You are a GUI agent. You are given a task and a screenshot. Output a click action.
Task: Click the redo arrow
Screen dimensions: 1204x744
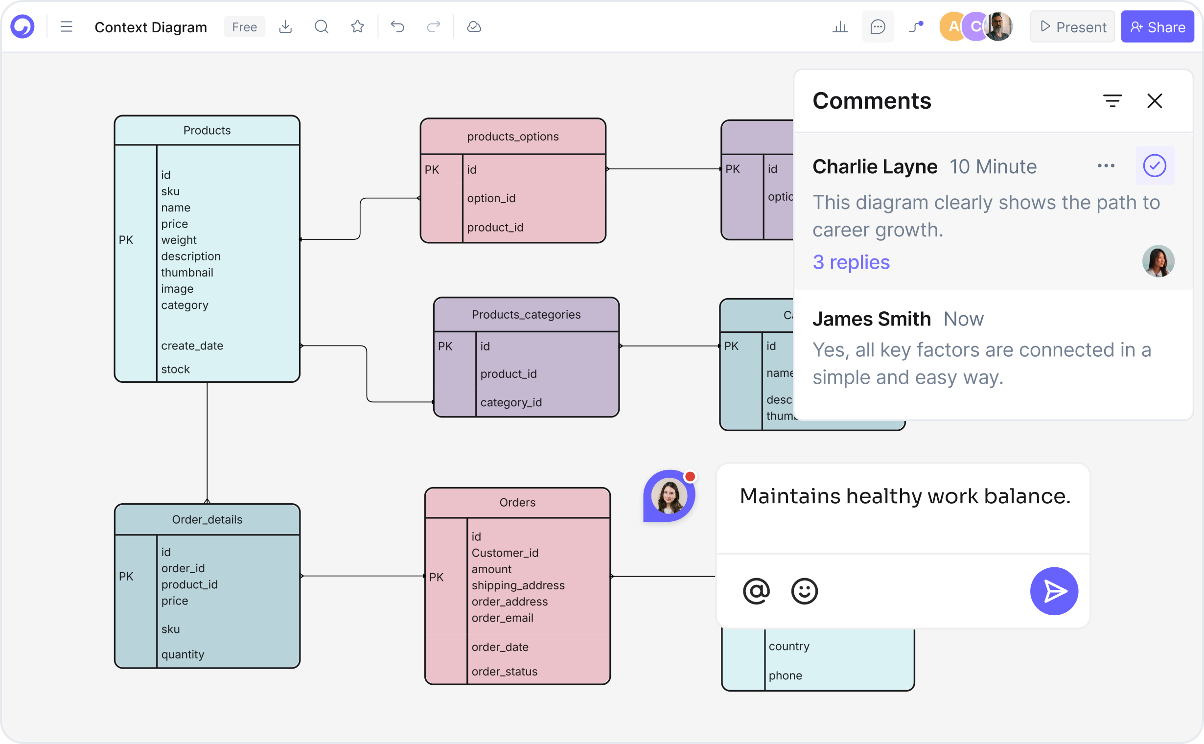pyautogui.click(x=434, y=26)
